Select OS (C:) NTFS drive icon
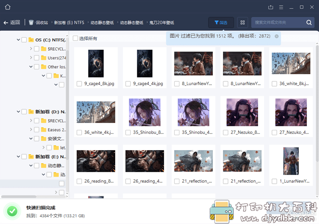This screenshot has height=224, width=319. pos(31,39)
